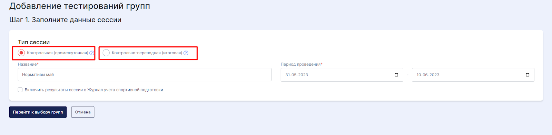This screenshot has height=135, width=552.
Task: Click the Перейти к выбору групп button
Action: click(x=38, y=112)
